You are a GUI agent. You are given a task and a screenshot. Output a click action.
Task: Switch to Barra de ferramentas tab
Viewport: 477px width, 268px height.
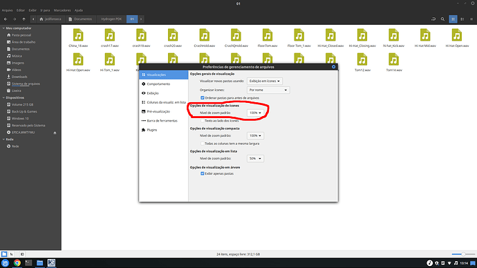(164, 121)
